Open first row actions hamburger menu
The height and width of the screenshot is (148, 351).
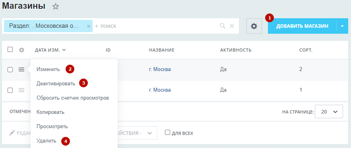pyautogui.click(x=21, y=69)
